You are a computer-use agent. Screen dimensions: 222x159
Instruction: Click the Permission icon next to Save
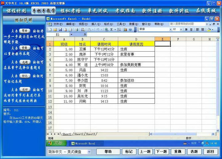[x=65, y=29]
